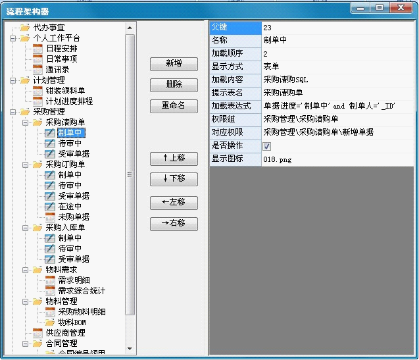Collapse the 计划管理 node
This screenshot has width=419, height=360.
pos(12,80)
